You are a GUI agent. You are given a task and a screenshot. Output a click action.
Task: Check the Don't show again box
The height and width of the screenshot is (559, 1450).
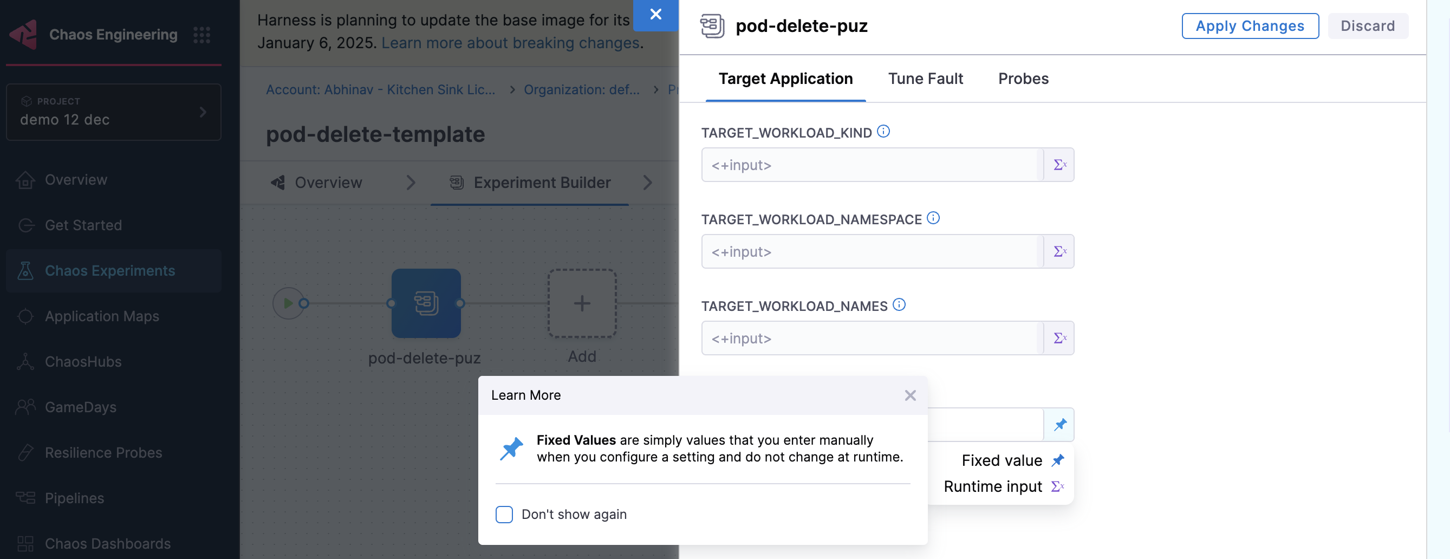point(504,514)
